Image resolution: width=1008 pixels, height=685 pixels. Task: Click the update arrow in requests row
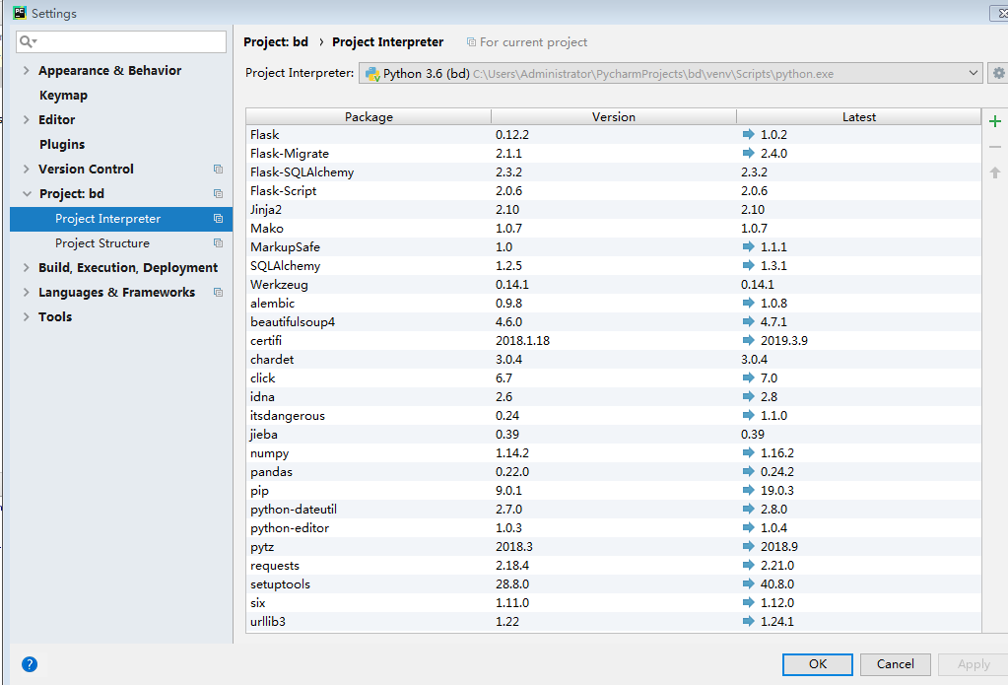point(748,565)
